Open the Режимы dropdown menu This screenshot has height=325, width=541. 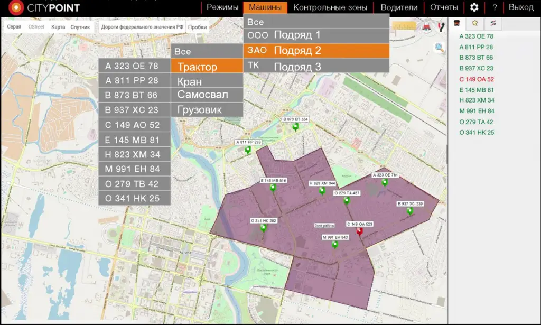222,7
